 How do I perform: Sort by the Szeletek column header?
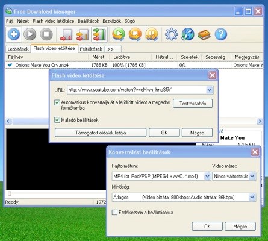(x=189, y=57)
